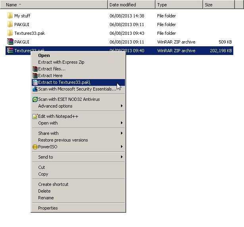Click the PAKGUI WinRAR archive icon
Viewport: 244px width, 227px height.
coord(10,42)
